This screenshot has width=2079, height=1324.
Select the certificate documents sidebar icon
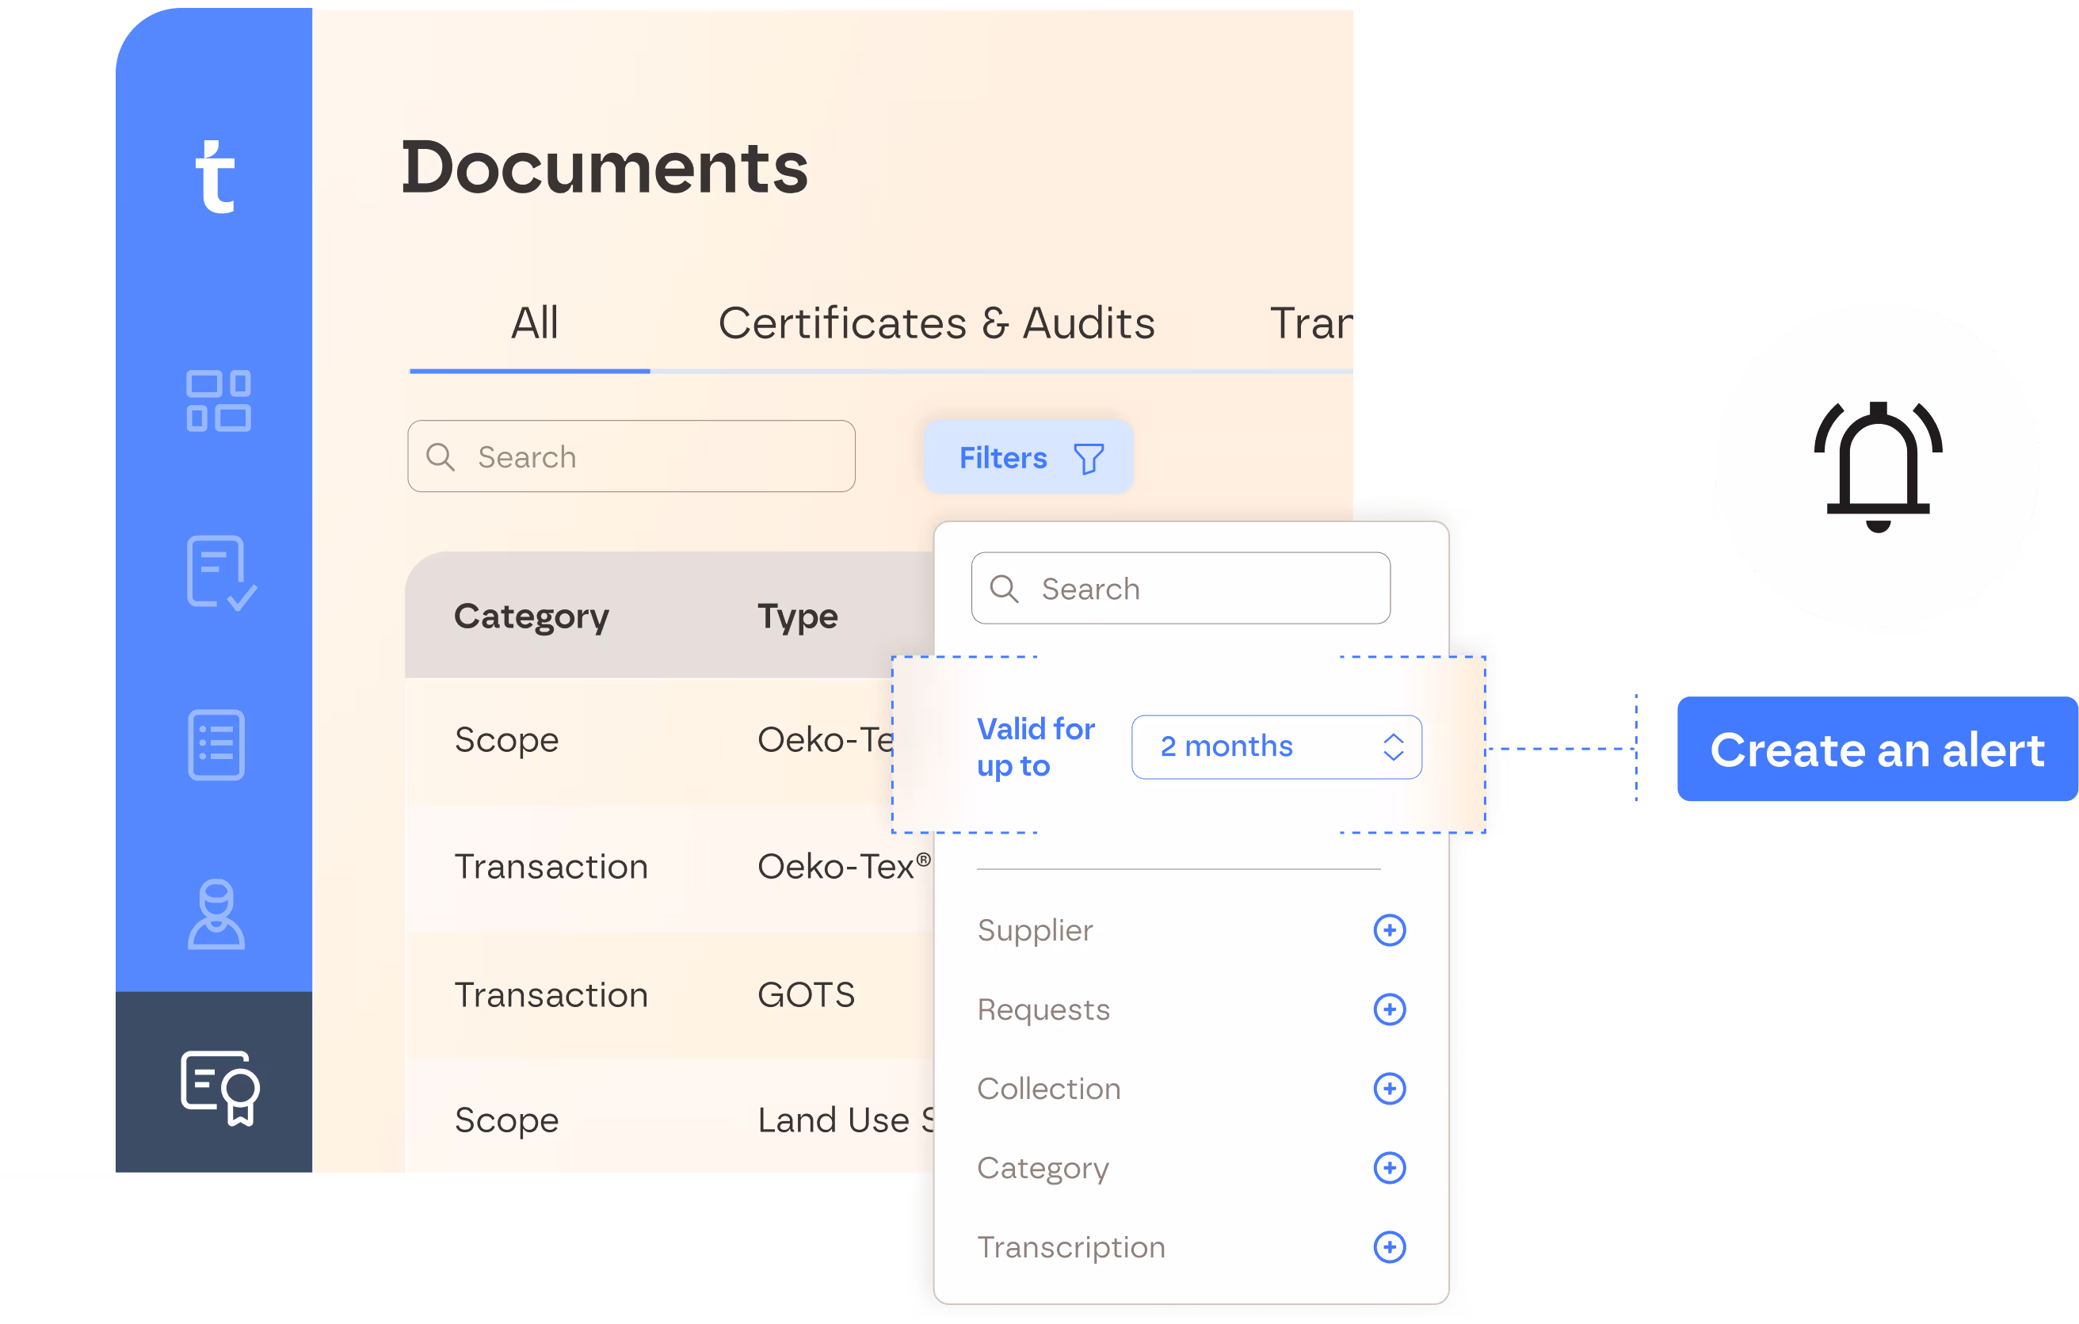219,1086
